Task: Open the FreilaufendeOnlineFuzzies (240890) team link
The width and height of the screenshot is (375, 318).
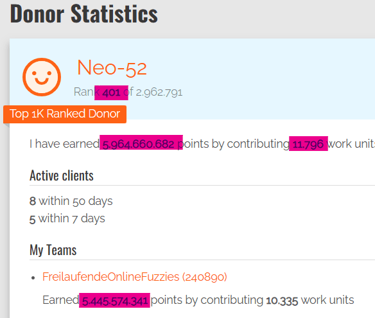Action: (135, 277)
